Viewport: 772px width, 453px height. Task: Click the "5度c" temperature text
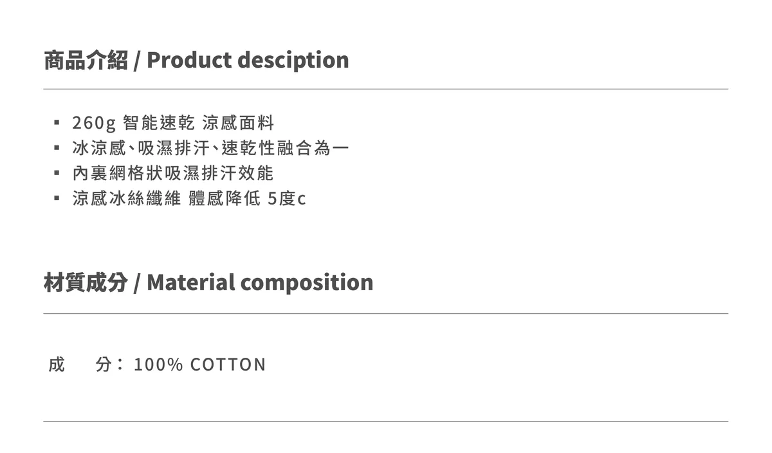coord(287,199)
